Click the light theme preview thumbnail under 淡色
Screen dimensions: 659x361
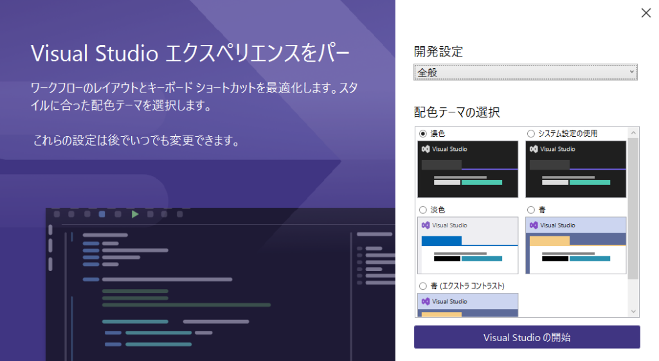click(468, 245)
